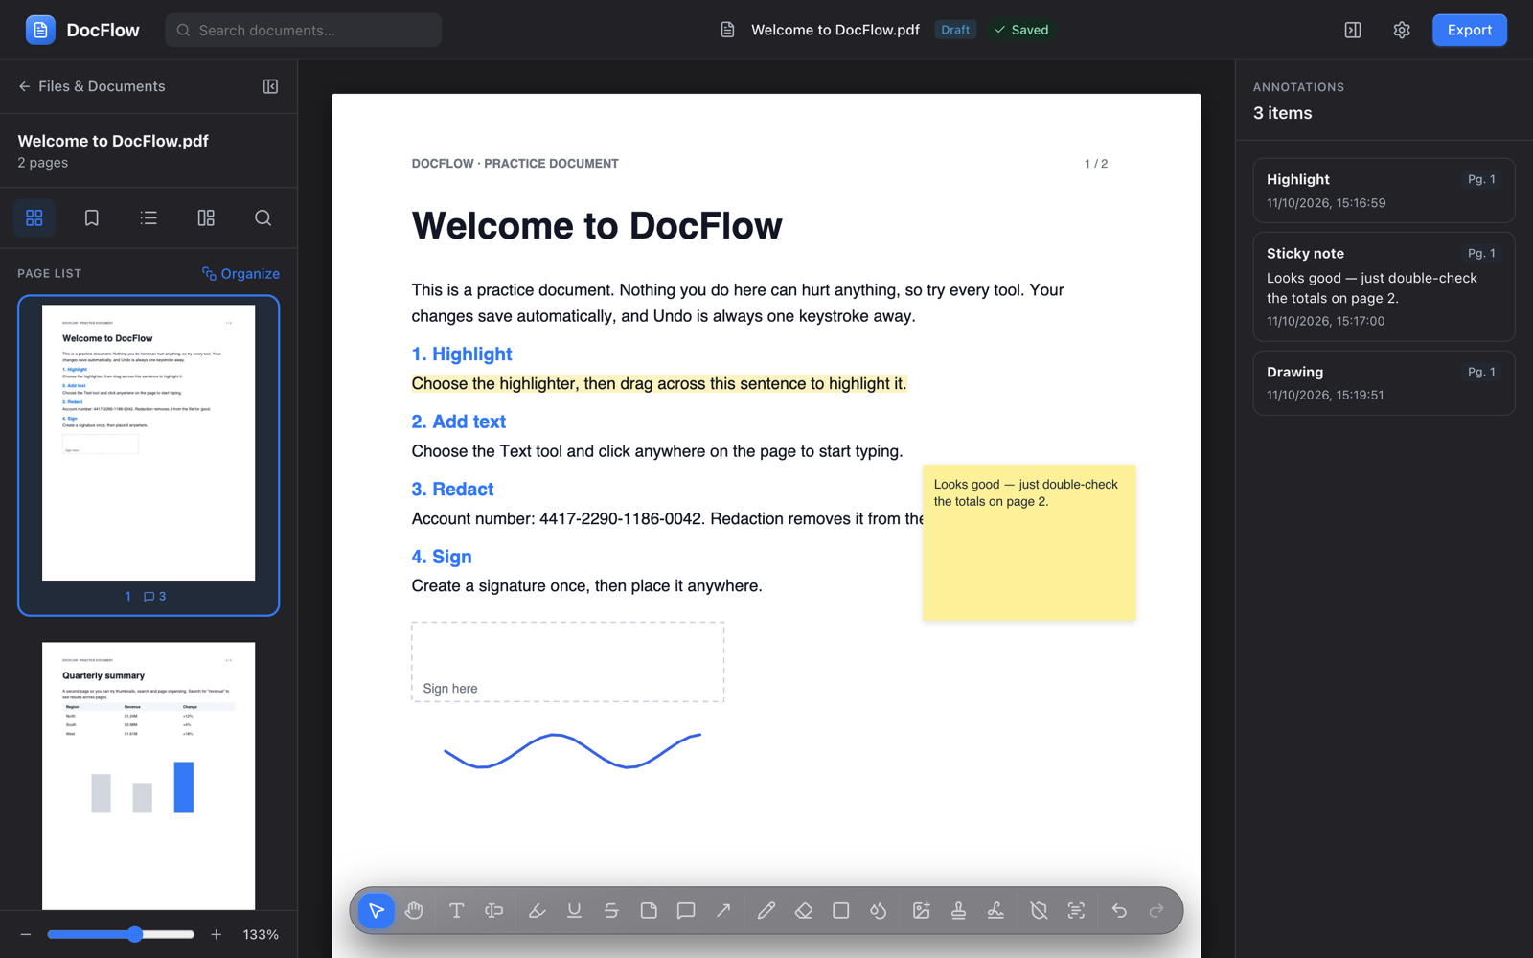1533x958 pixels.
Task: Adjust the zoom level slider
Action: (121, 934)
